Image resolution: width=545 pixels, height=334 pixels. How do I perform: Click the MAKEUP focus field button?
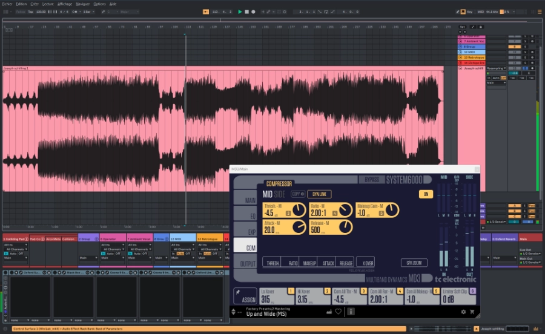tap(309, 263)
